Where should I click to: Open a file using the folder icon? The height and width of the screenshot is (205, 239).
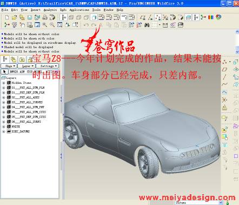tap(14, 17)
